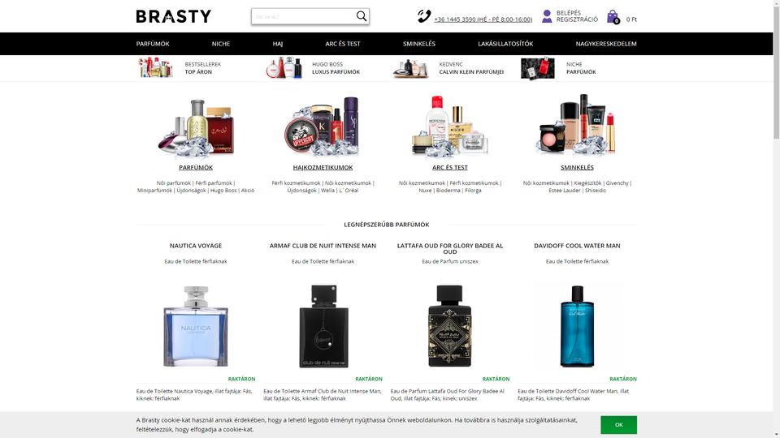Open the HAJ menu item
Image resolution: width=780 pixels, height=438 pixels.
pos(278,44)
